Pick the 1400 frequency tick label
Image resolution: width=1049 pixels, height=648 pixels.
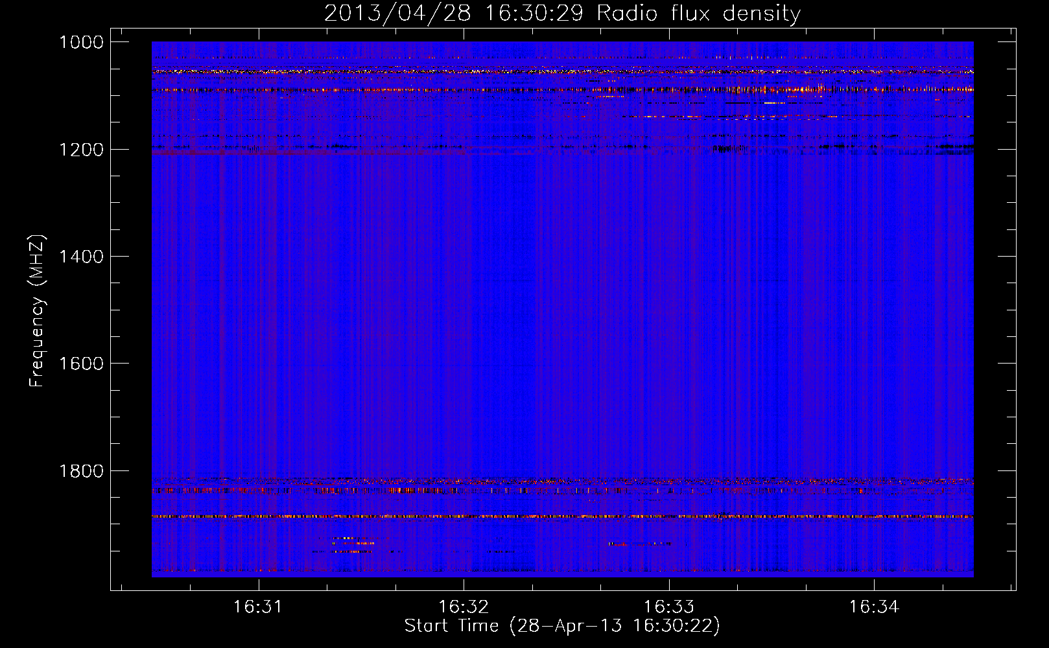[81, 257]
